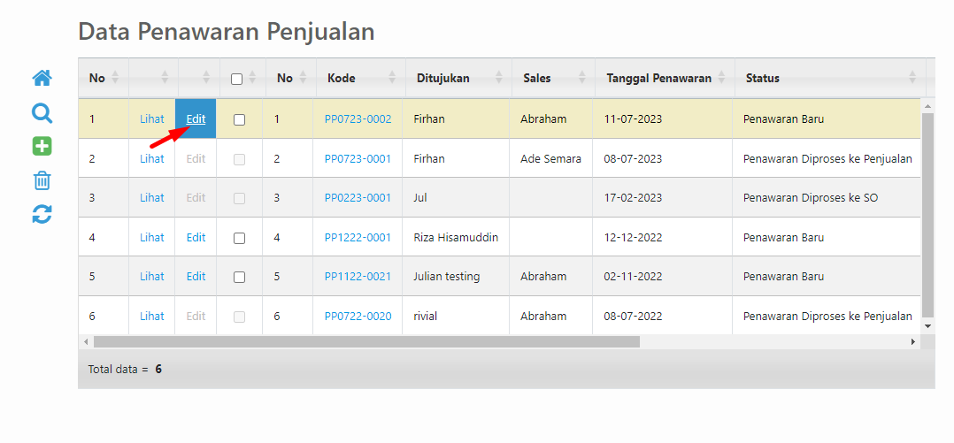Sort the Status column using its arrows
This screenshot has width=954, height=443.
(912, 78)
